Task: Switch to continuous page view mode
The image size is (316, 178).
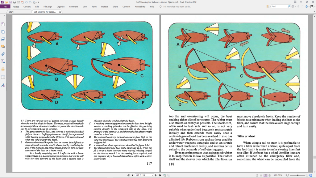Action: point(261,175)
